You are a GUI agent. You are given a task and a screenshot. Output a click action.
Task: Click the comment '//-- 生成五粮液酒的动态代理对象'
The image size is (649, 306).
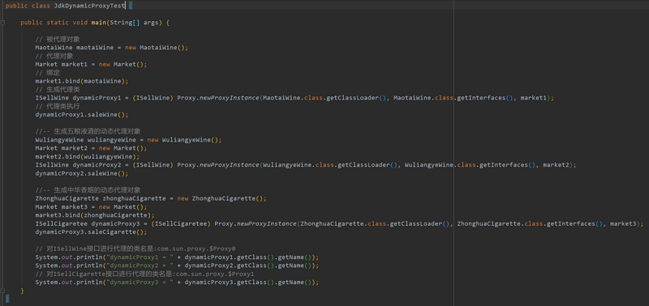click(88, 131)
